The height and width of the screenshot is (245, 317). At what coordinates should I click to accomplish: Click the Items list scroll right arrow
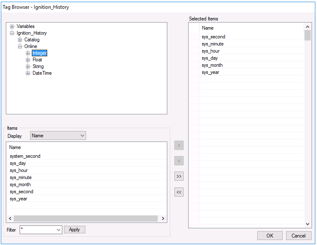[x=163, y=218]
